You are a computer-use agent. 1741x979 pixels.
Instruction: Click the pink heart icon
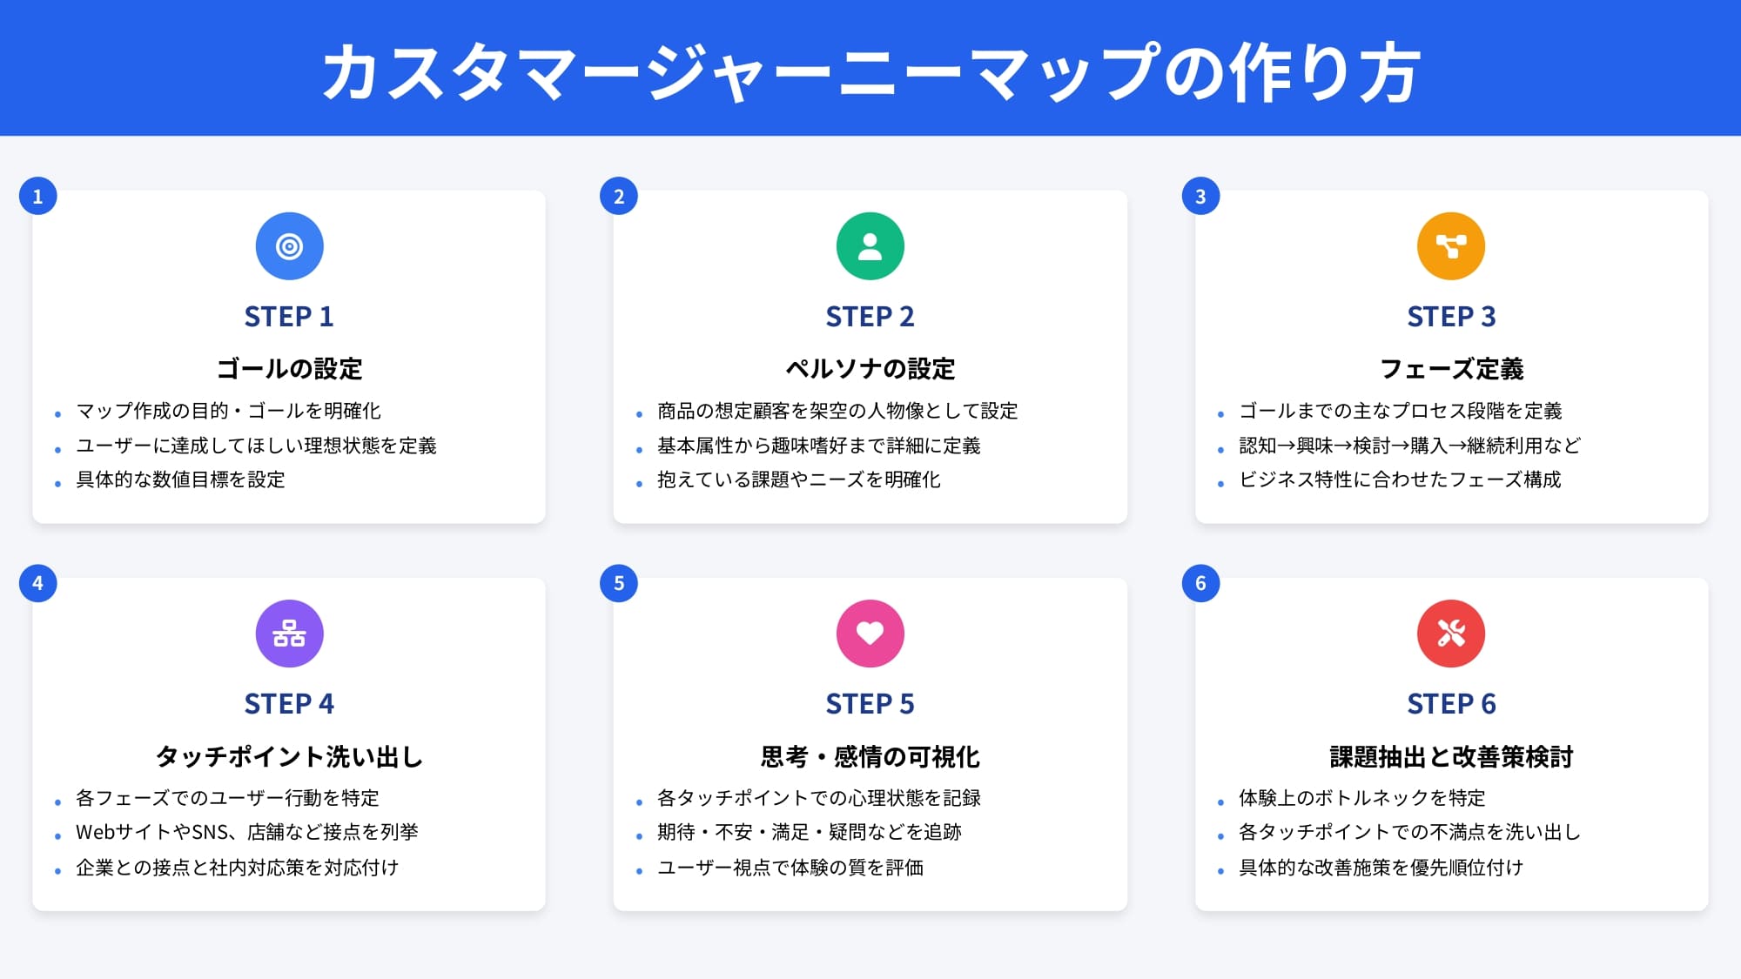pyautogui.click(x=870, y=634)
